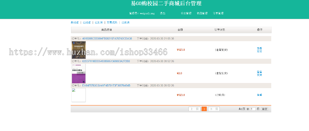The image size is (309, 131).
Task: Click the 订单状态 column header
Action: click(x=220, y=30)
